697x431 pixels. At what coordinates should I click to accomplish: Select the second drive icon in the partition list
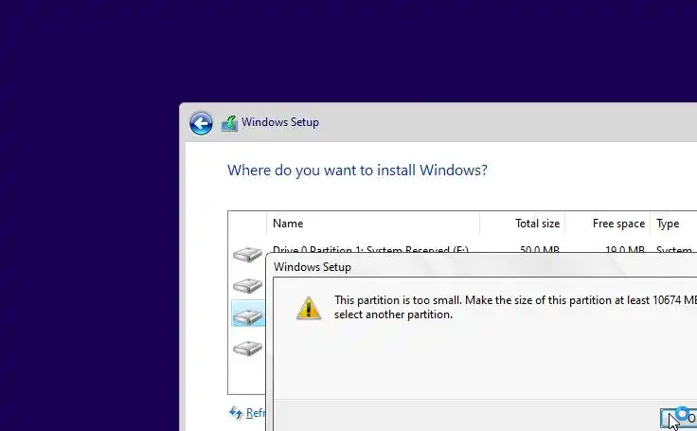tap(247, 285)
